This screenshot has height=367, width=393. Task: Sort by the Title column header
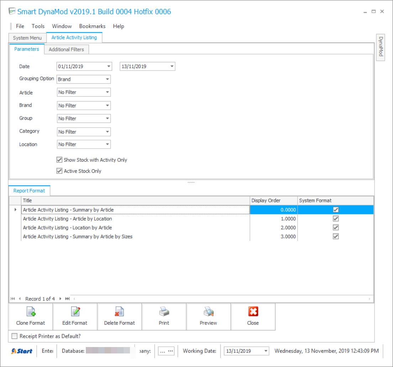(135, 201)
